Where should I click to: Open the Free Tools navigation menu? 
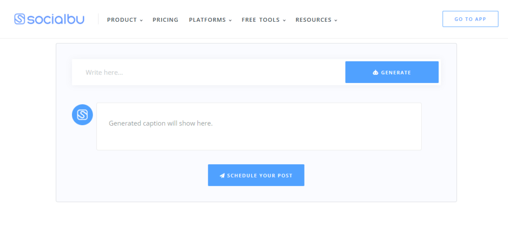point(261,20)
